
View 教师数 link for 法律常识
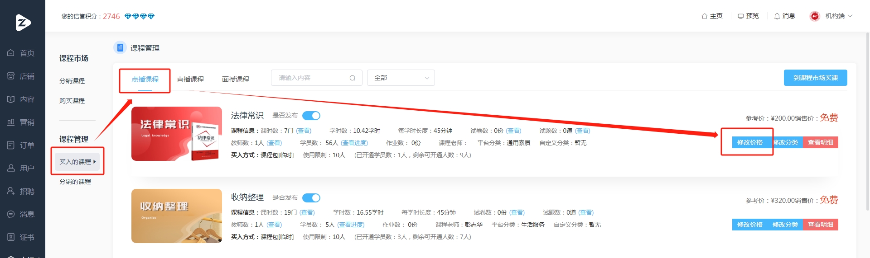point(274,143)
